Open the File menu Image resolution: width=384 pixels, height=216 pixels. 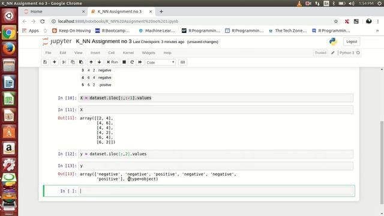coord(48,53)
